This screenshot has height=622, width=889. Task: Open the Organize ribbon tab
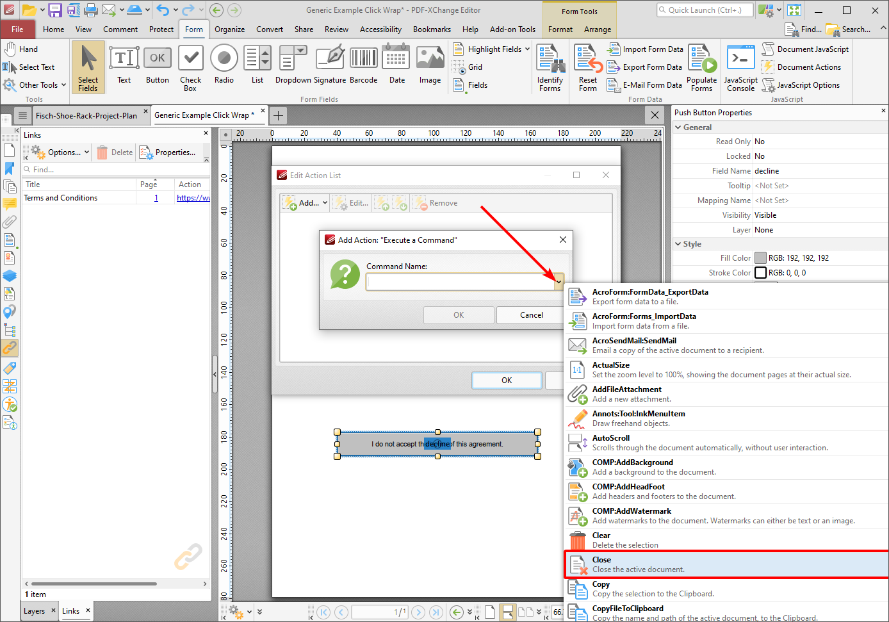229,29
